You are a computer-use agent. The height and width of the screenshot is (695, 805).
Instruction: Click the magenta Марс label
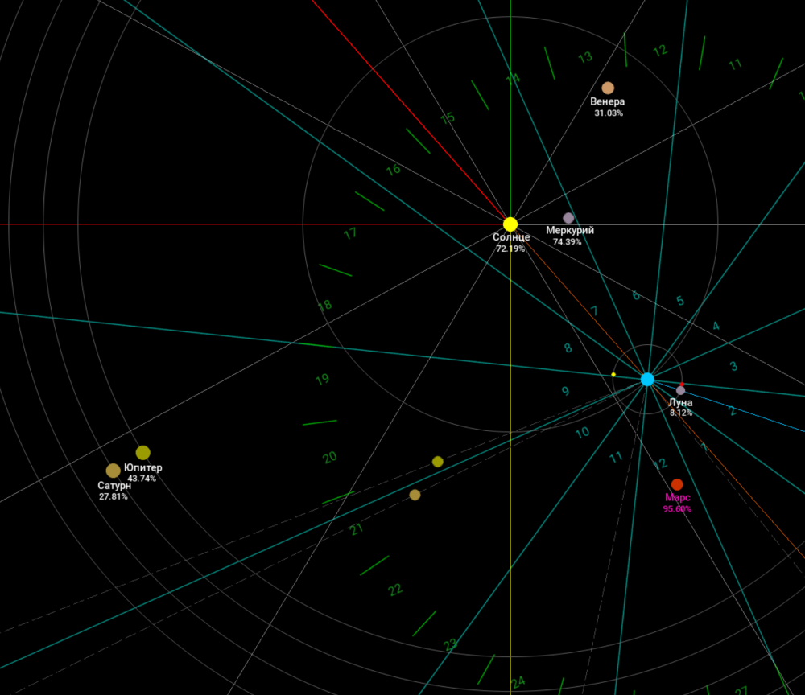click(x=678, y=498)
